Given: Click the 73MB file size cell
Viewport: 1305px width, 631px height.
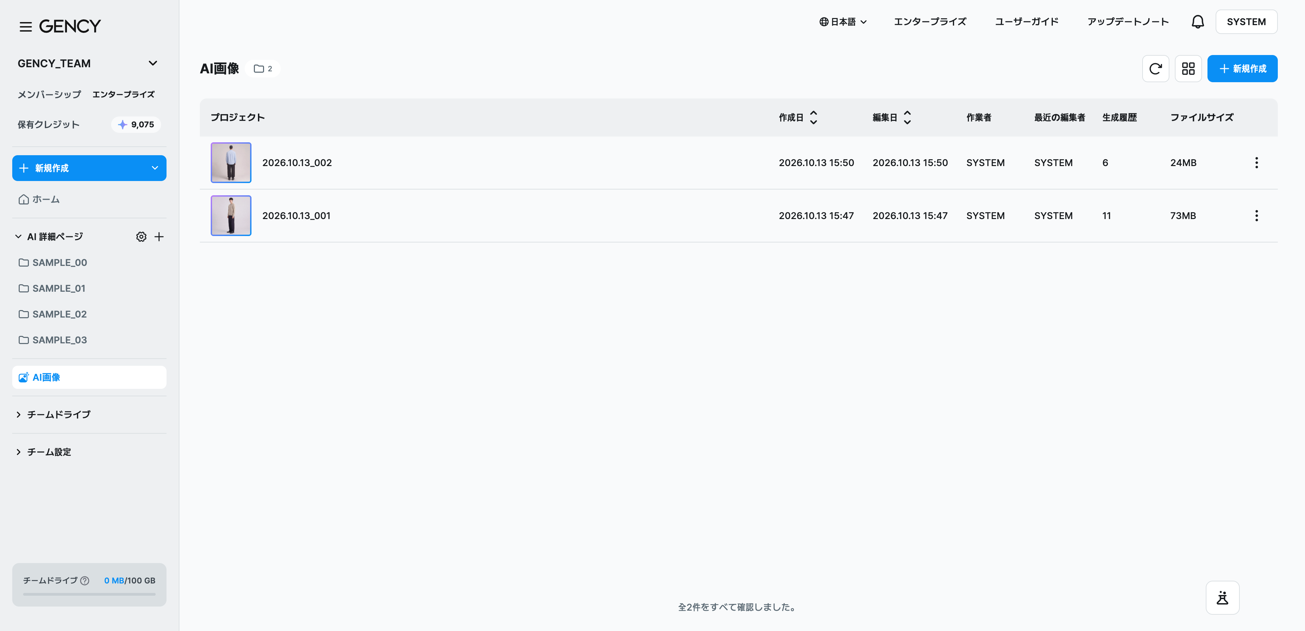Looking at the screenshot, I should pos(1183,216).
